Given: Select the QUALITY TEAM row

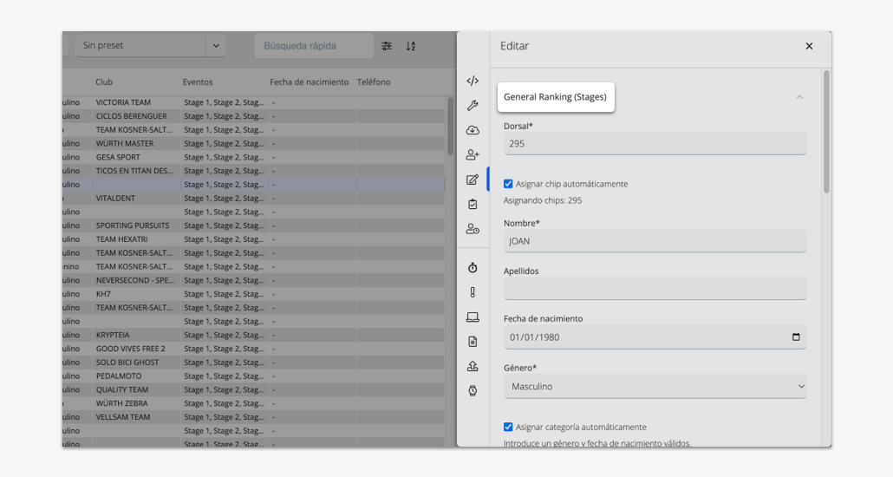Looking at the screenshot, I should pyautogui.click(x=253, y=389).
